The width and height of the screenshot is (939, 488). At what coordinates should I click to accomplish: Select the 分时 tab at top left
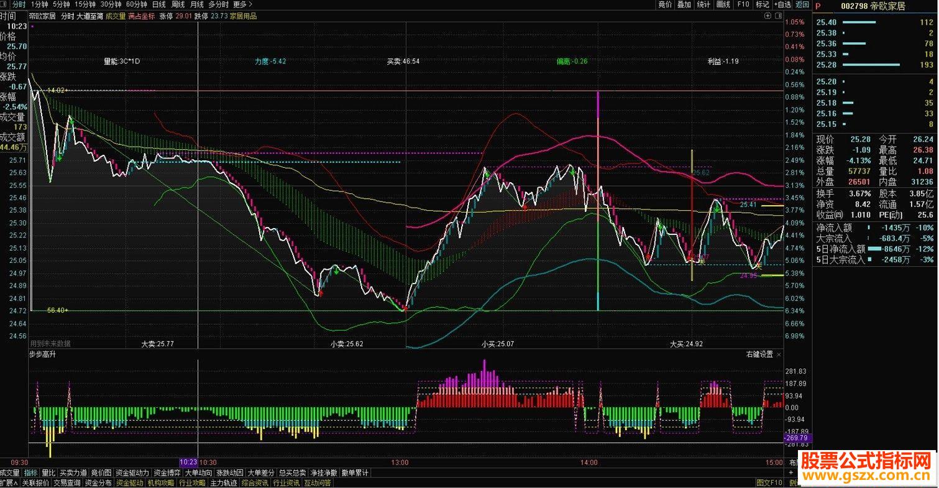(x=19, y=4)
